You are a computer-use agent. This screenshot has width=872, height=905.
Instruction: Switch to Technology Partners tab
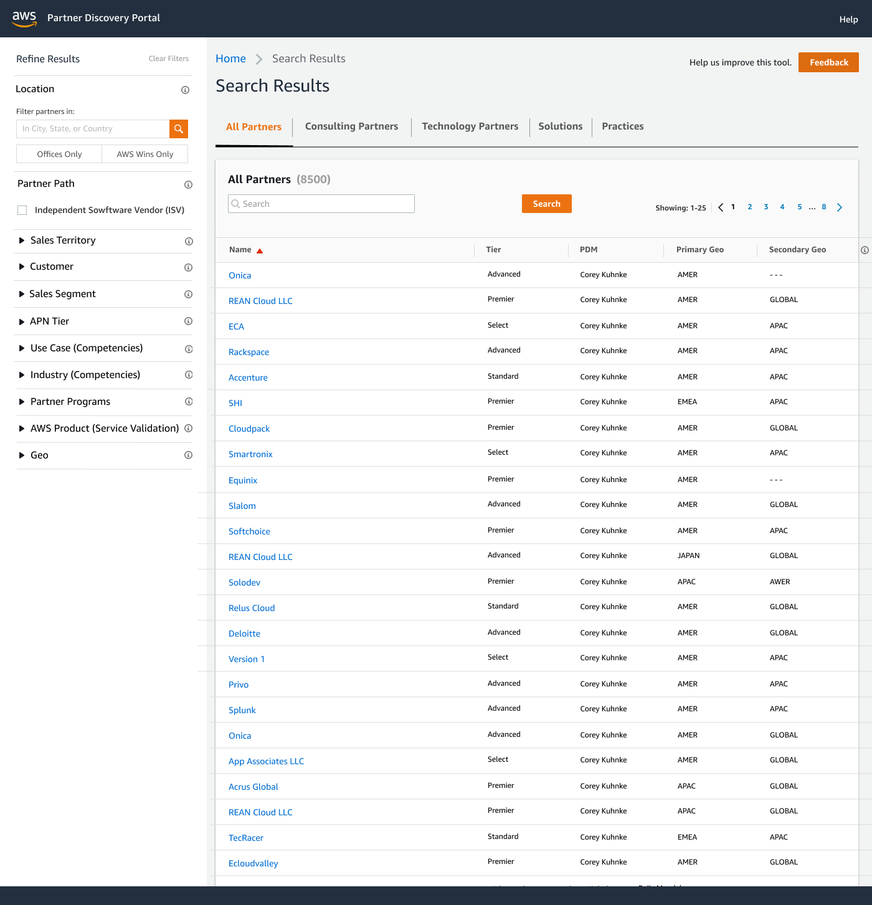point(470,126)
